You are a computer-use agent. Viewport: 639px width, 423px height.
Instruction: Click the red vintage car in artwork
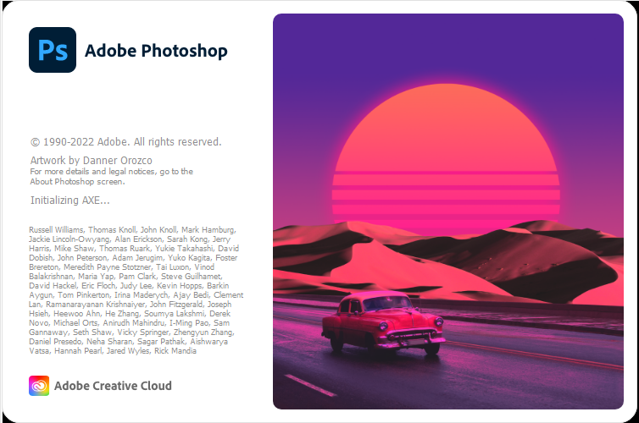point(383,321)
